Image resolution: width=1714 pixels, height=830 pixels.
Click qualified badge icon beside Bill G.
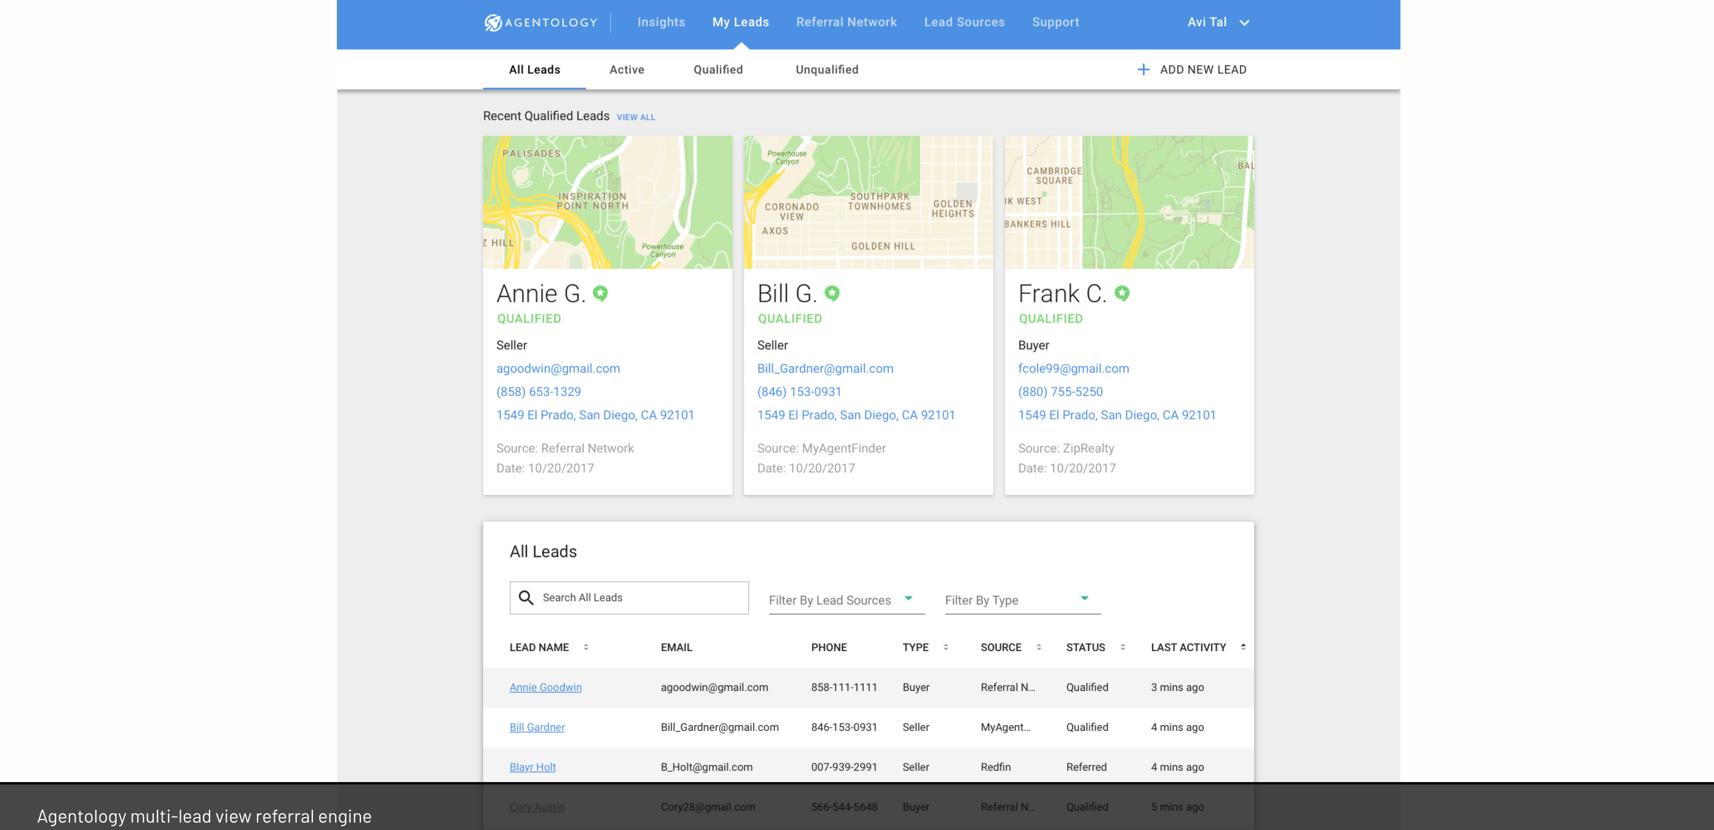pyautogui.click(x=832, y=293)
